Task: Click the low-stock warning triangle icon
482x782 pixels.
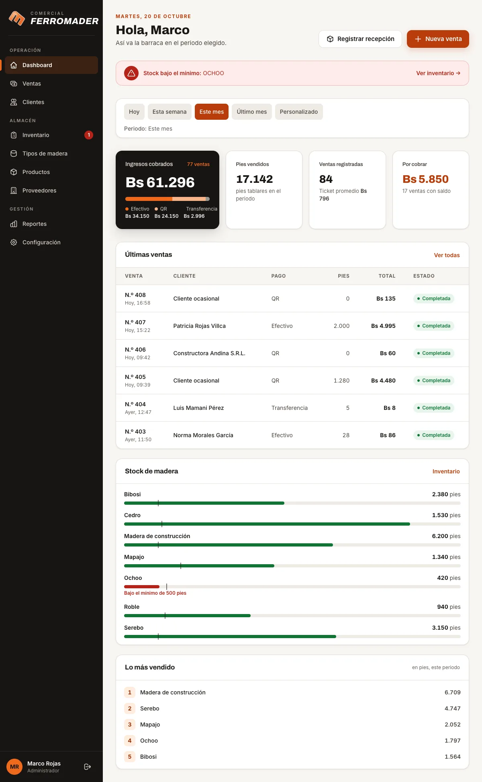Action: coord(131,73)
